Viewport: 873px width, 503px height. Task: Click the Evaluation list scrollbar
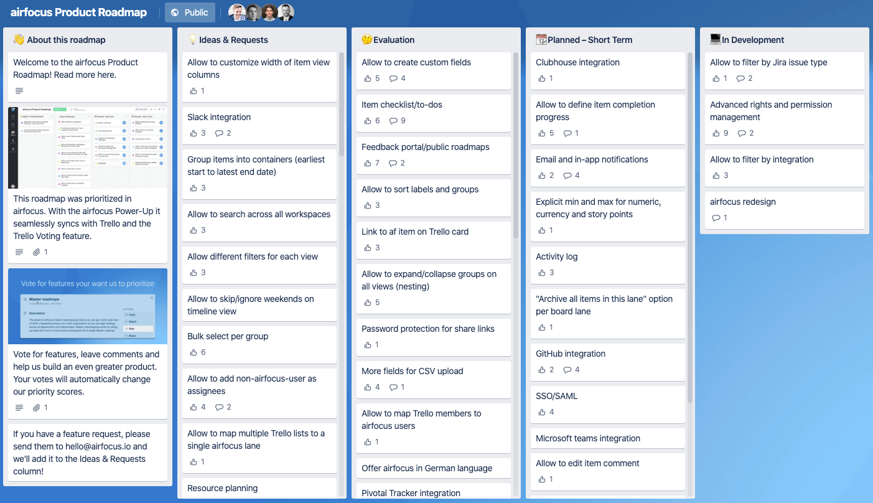click(x=515, y=146)
